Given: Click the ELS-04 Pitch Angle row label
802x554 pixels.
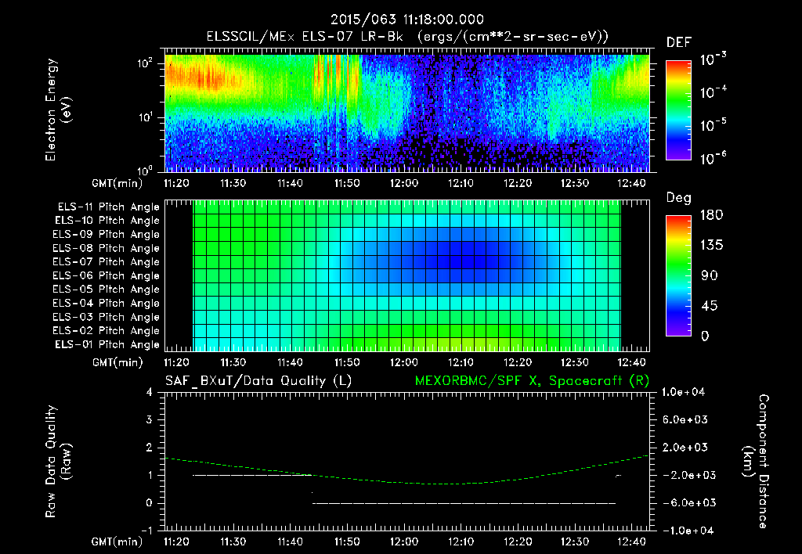Looking at the screenshot, I should tap(107, 303).
